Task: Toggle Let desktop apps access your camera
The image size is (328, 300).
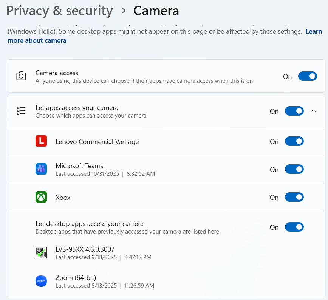Action: 294,227
